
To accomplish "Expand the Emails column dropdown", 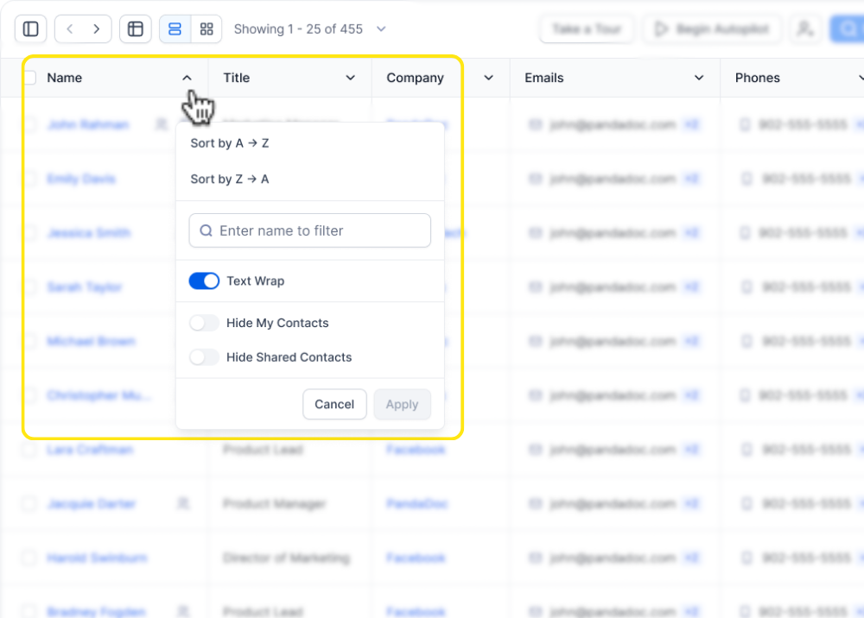I will (699, 78).
